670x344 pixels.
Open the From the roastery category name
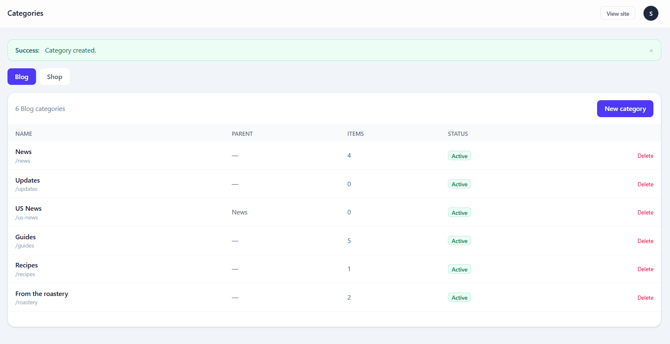tap(42, 294)
